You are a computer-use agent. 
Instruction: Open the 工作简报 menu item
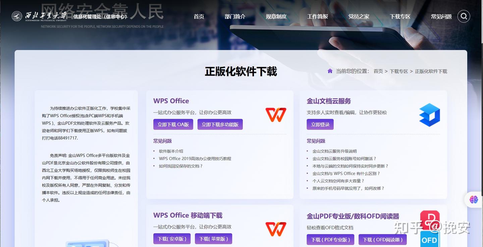317,16
